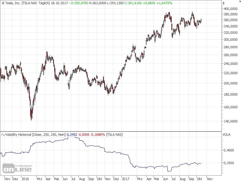Click the date 18.10.2017 in the header

click(59, 3)
